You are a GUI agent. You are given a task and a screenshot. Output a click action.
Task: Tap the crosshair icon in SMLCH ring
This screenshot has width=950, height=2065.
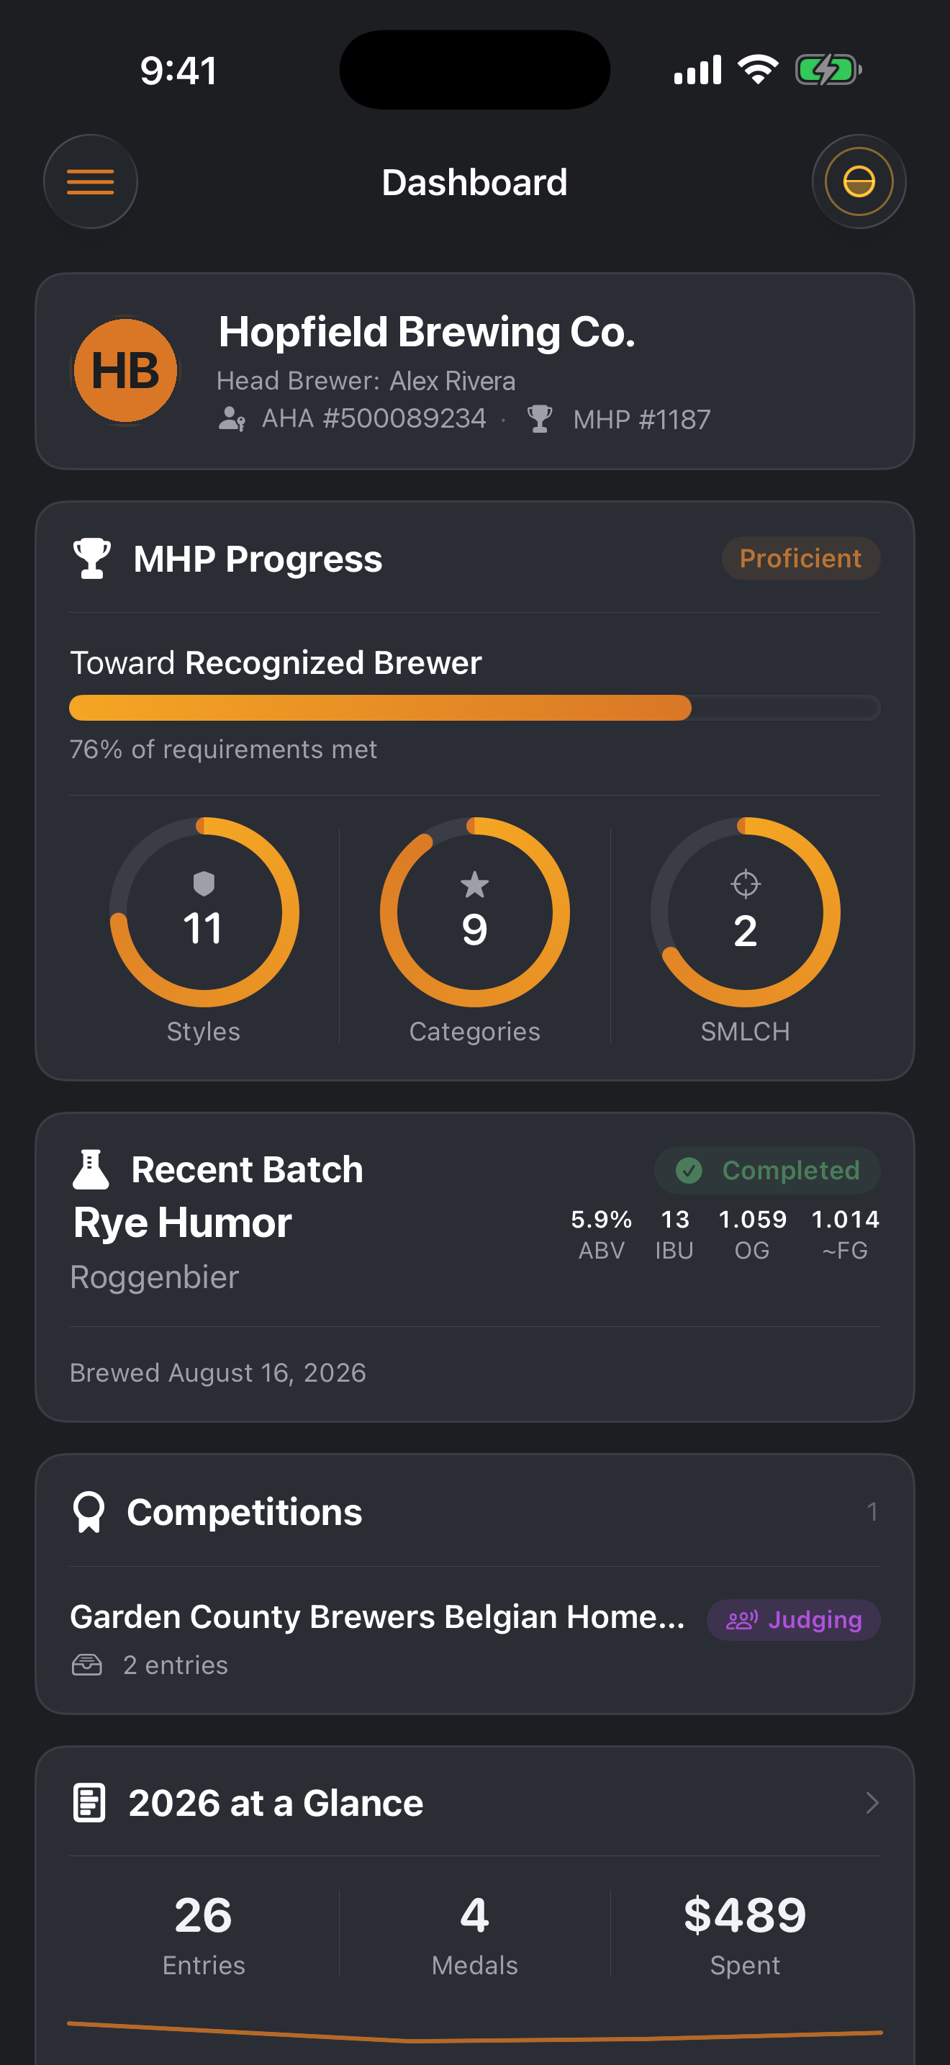(746, 883)
